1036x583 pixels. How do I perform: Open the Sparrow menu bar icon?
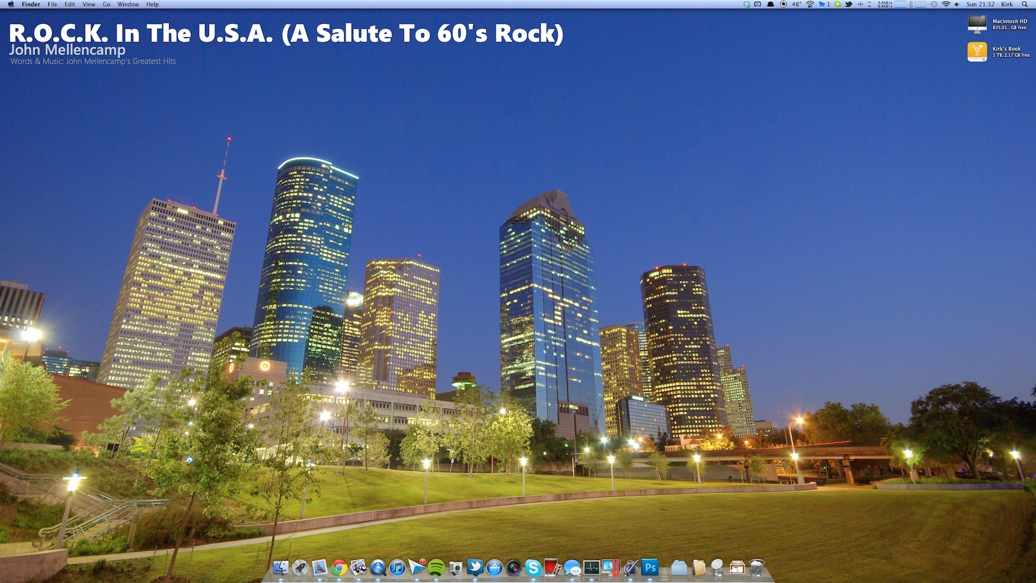click(x=824, y=4)
